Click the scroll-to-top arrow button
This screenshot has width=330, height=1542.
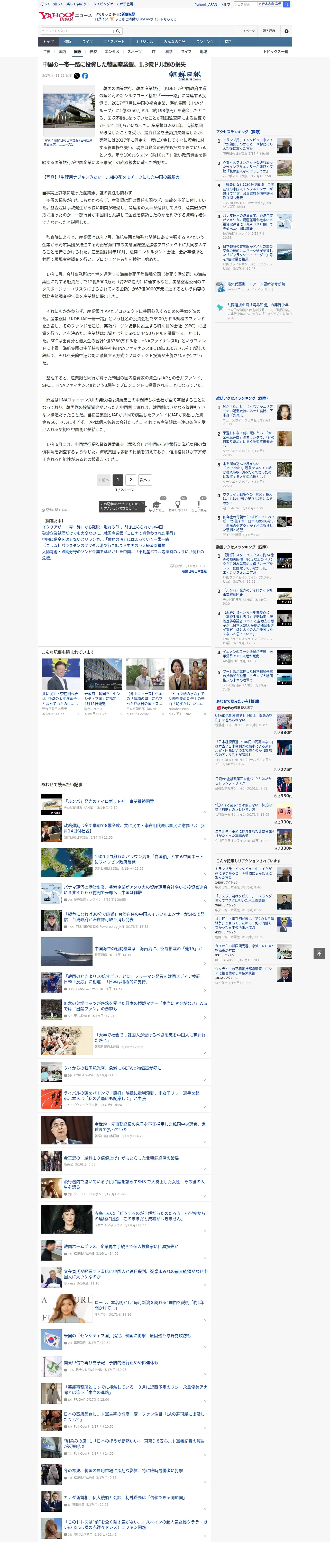click(x=319, y=953)
